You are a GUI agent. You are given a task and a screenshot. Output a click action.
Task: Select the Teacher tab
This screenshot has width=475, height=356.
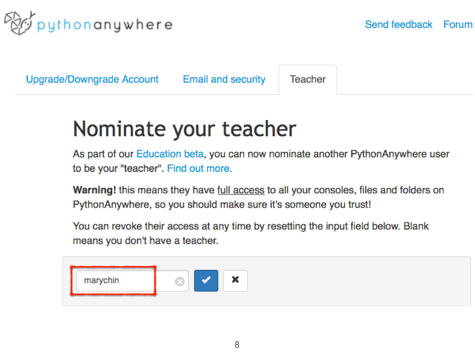tap(308, 80)
